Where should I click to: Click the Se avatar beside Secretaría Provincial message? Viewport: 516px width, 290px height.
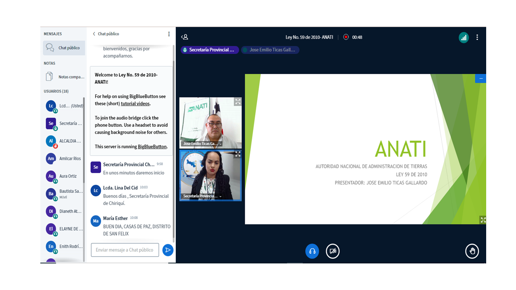tap(96, 167)
